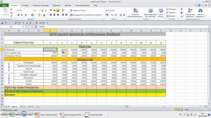Click the Cut scissors icon
Screen dimensions: 211x118
pyautogui.click(x=11, y=10)
